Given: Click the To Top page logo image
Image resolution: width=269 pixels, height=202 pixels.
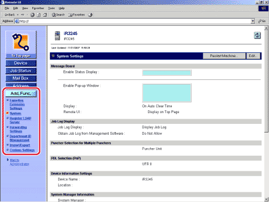Looking at the screenshot, I should pyautogui.click(x=21, y=43).
